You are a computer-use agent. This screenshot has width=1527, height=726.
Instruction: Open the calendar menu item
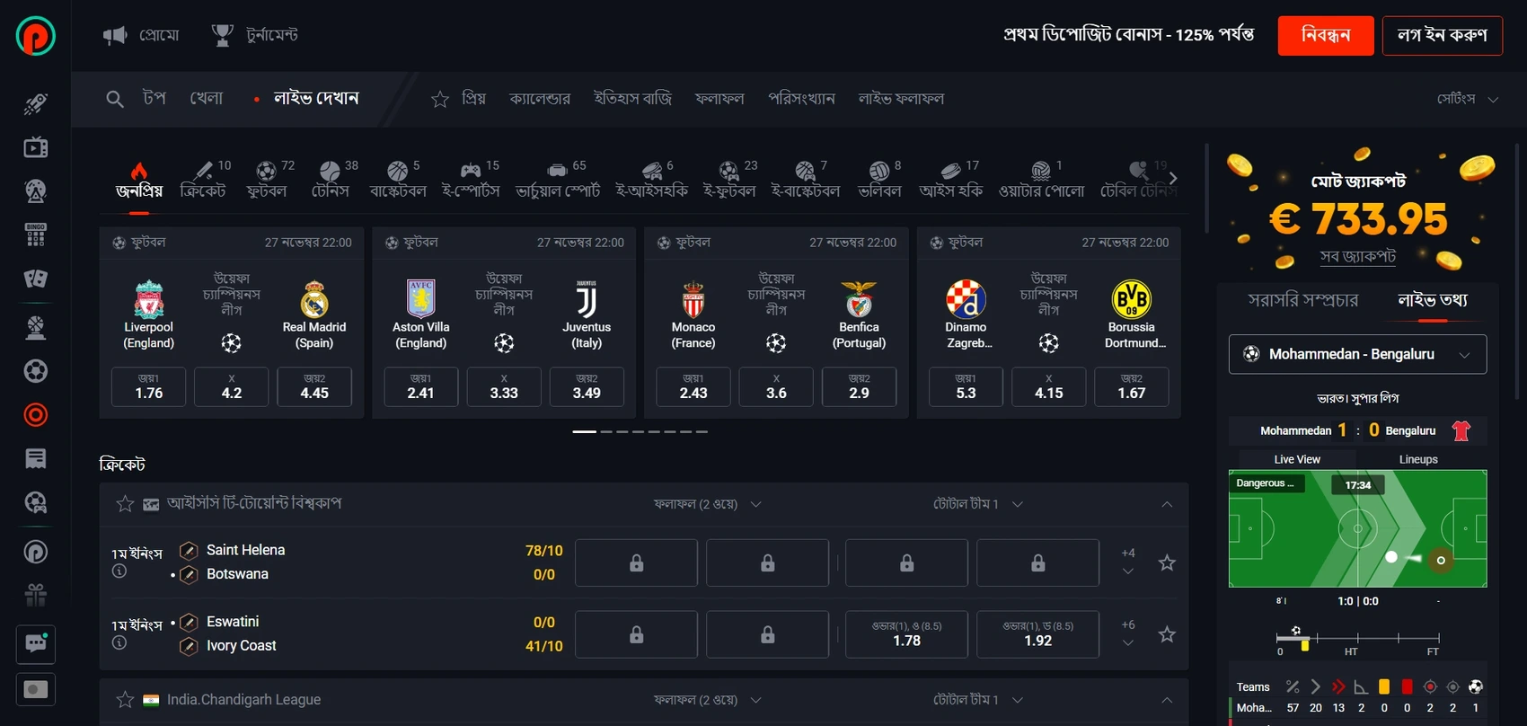[x=540, y=99]
